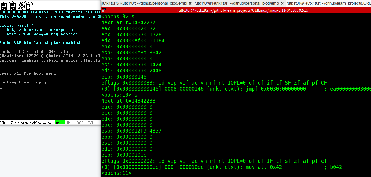371x177 pixels.
Task: Click the 'eflags 0x00000083' line
Action: (x=214, y=83)
